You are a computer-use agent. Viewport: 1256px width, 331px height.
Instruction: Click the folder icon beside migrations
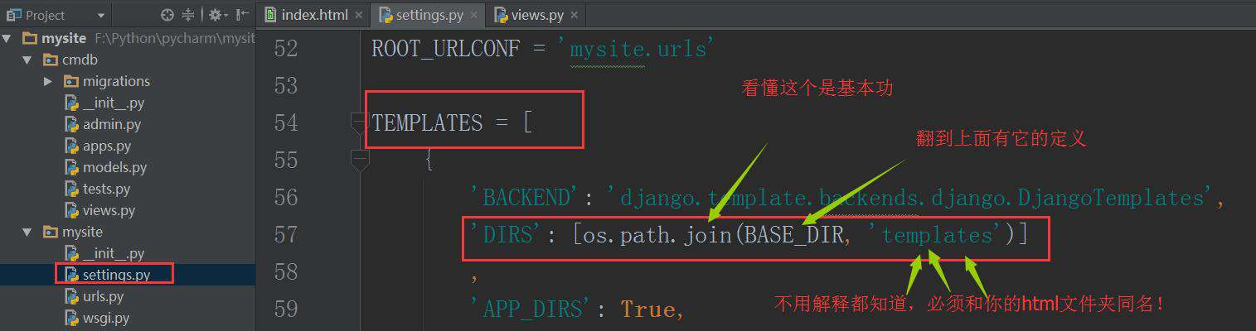70,81
